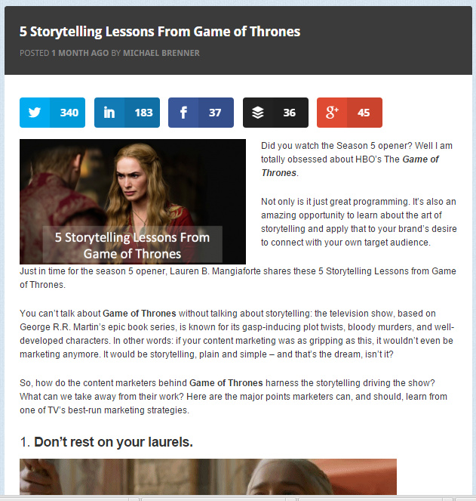Screen dimensions: 476x501
Task: Click the Facebook share icon
Action: (x=183, y=113)
